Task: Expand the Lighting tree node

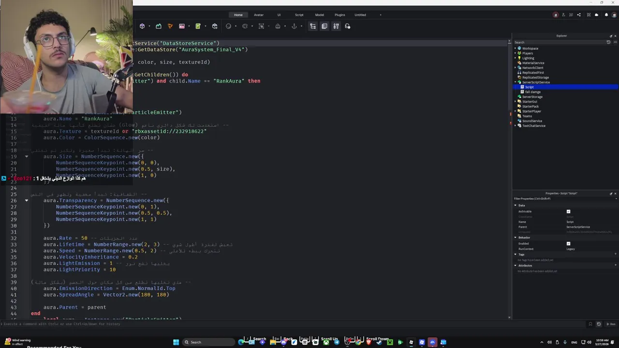Action: pyautogui.click(x=516, y=58)
